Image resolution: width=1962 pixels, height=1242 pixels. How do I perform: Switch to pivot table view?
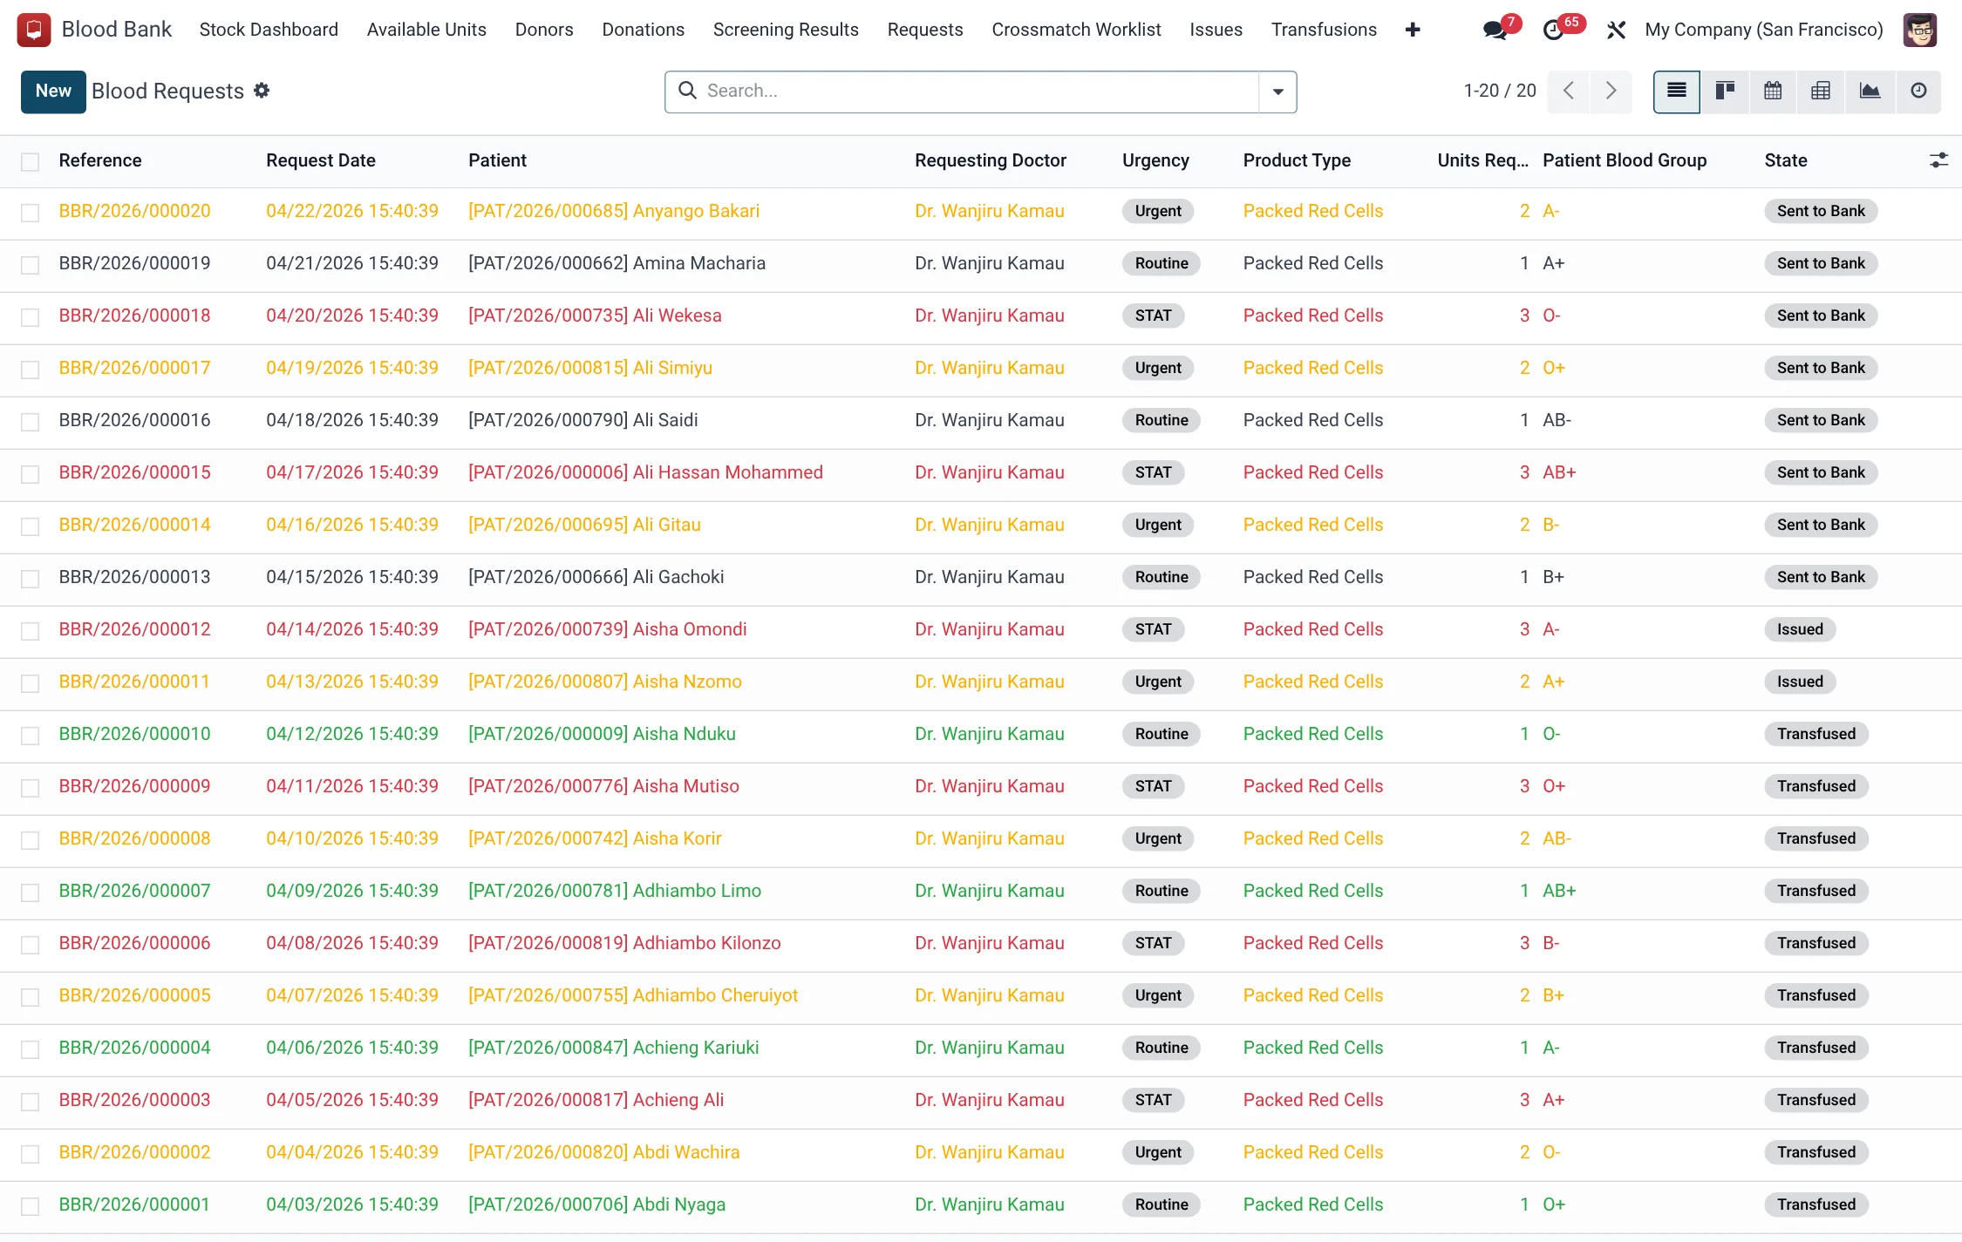[1821, 92]
